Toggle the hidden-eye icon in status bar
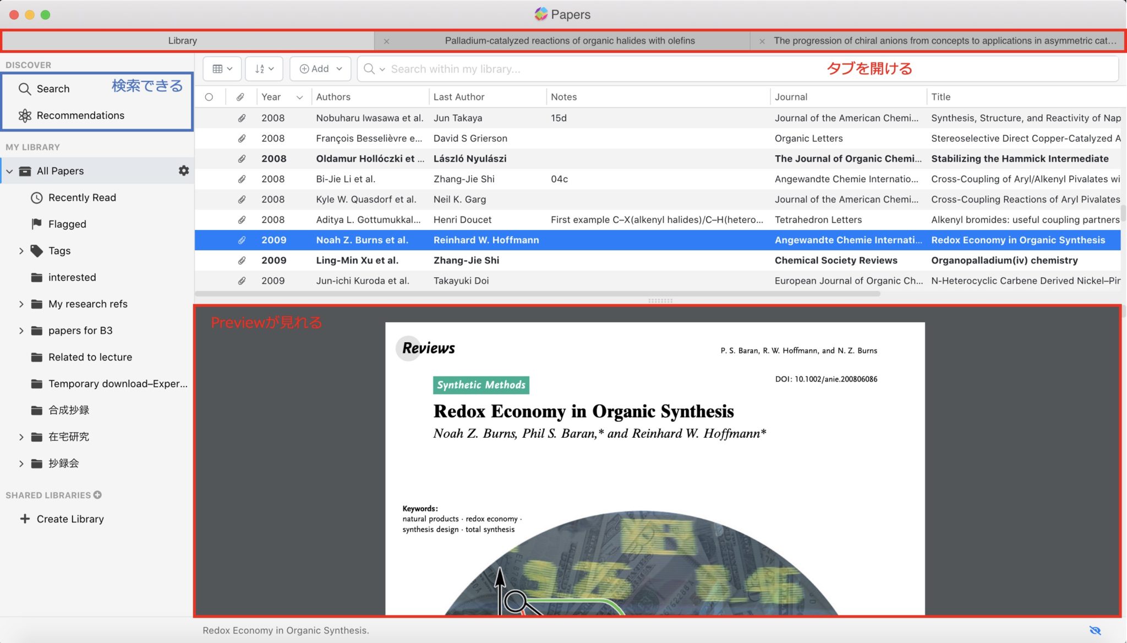The image size is (1127, 643). coord(1095,630)
